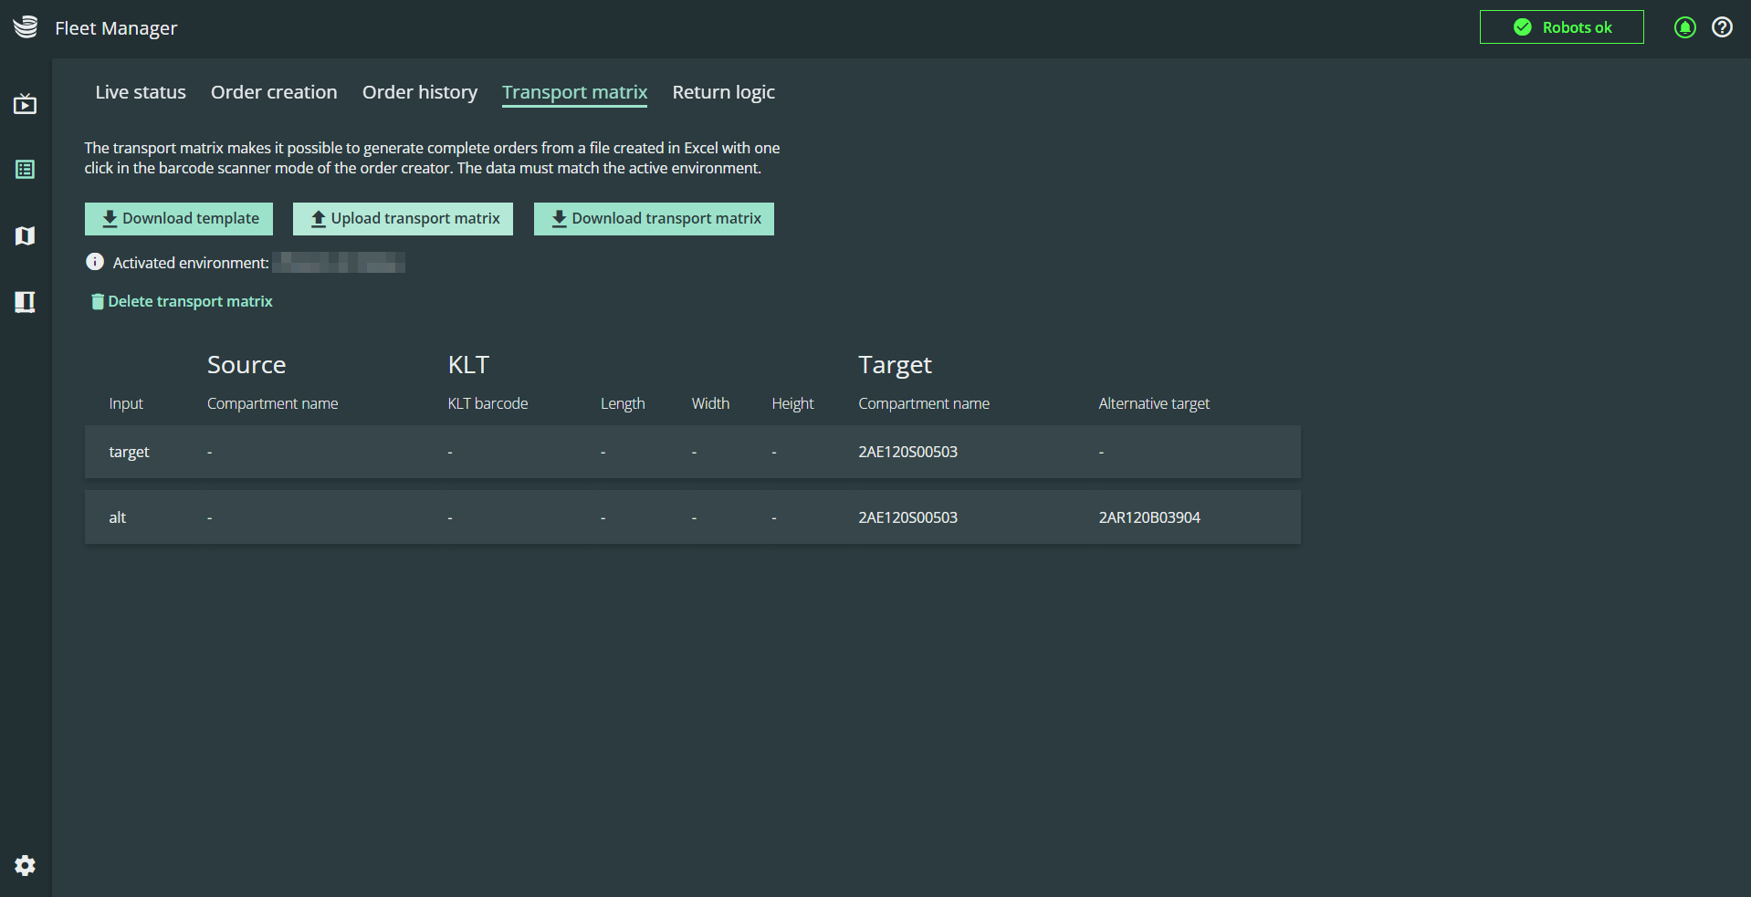Select the row with input 'target'
Viewport: 1751px width, 897px height.
693,452
